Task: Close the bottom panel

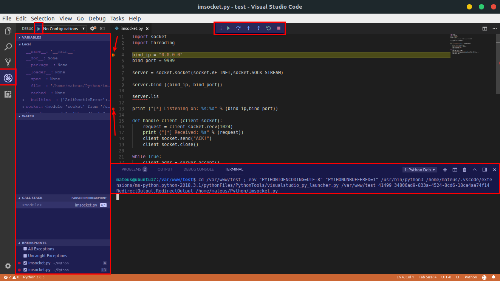Action: click(494, 170)
